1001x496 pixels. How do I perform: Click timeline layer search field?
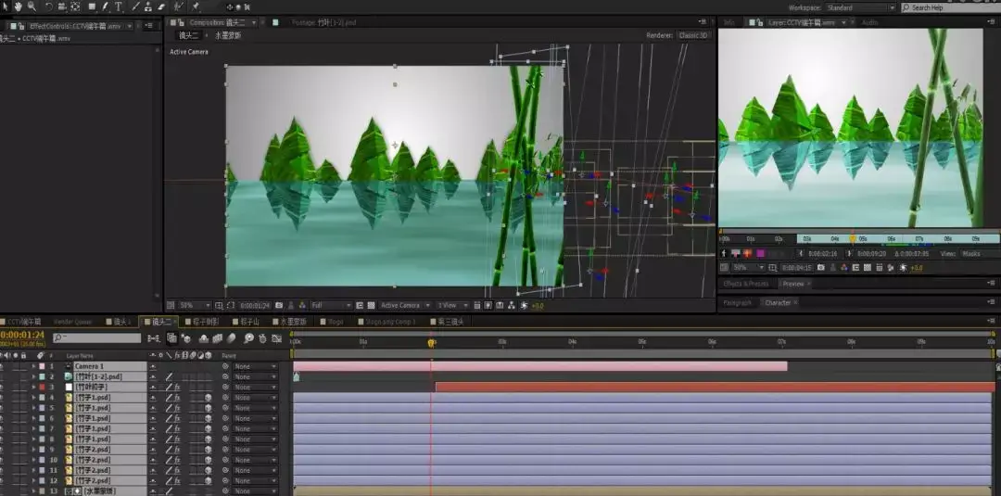coord(96,338)
